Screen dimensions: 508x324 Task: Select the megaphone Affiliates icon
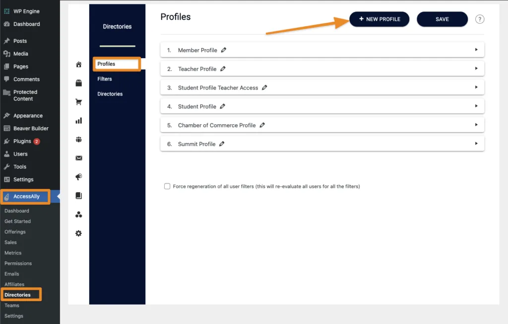pyautogui.click(x=78, y=177)
